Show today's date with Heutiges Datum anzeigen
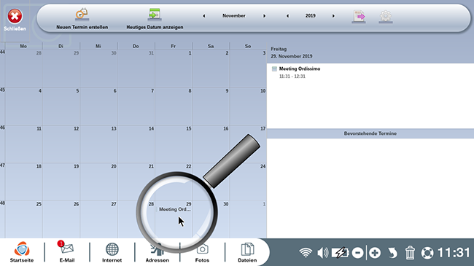474x266 pixels. point(155,15)
